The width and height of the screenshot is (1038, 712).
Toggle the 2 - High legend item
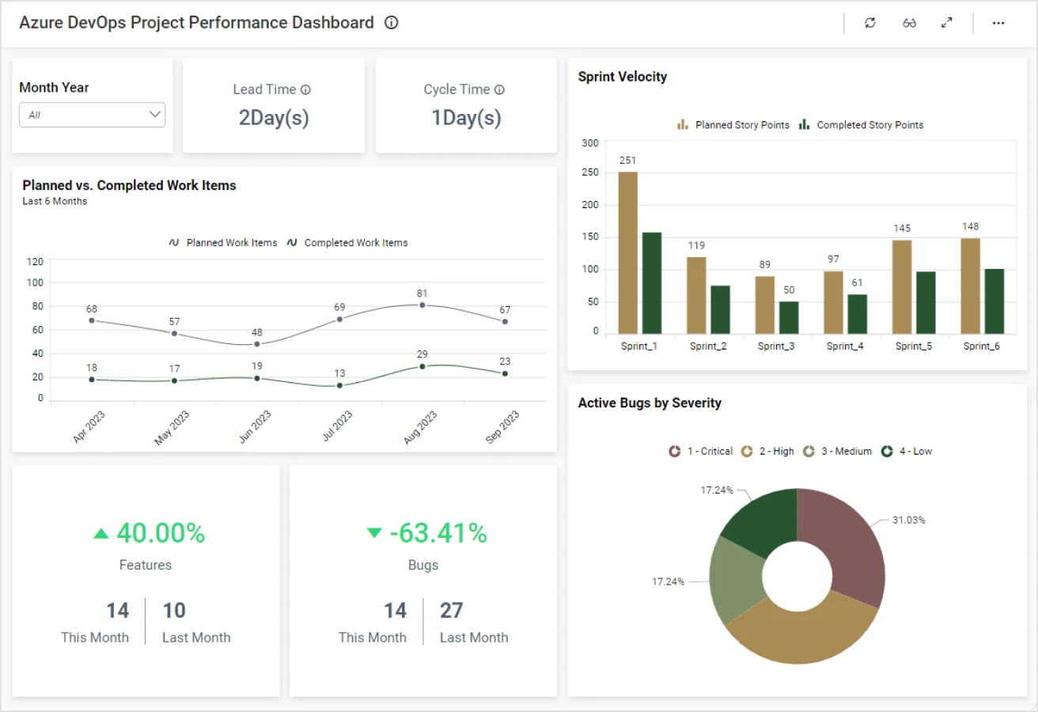point(767,451)
